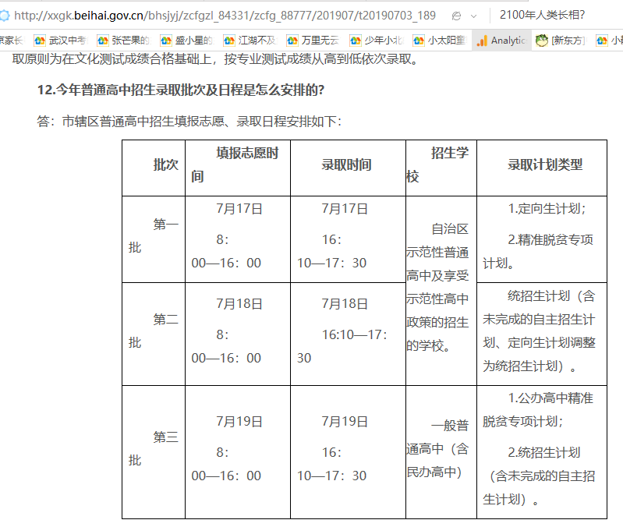Click the 盛小星的 bookmark favicon

point(166,41)
